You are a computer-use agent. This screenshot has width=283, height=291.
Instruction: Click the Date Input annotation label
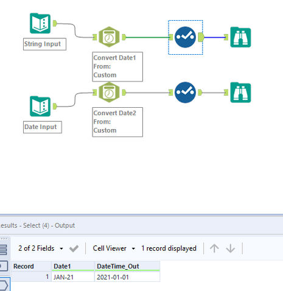43,127
